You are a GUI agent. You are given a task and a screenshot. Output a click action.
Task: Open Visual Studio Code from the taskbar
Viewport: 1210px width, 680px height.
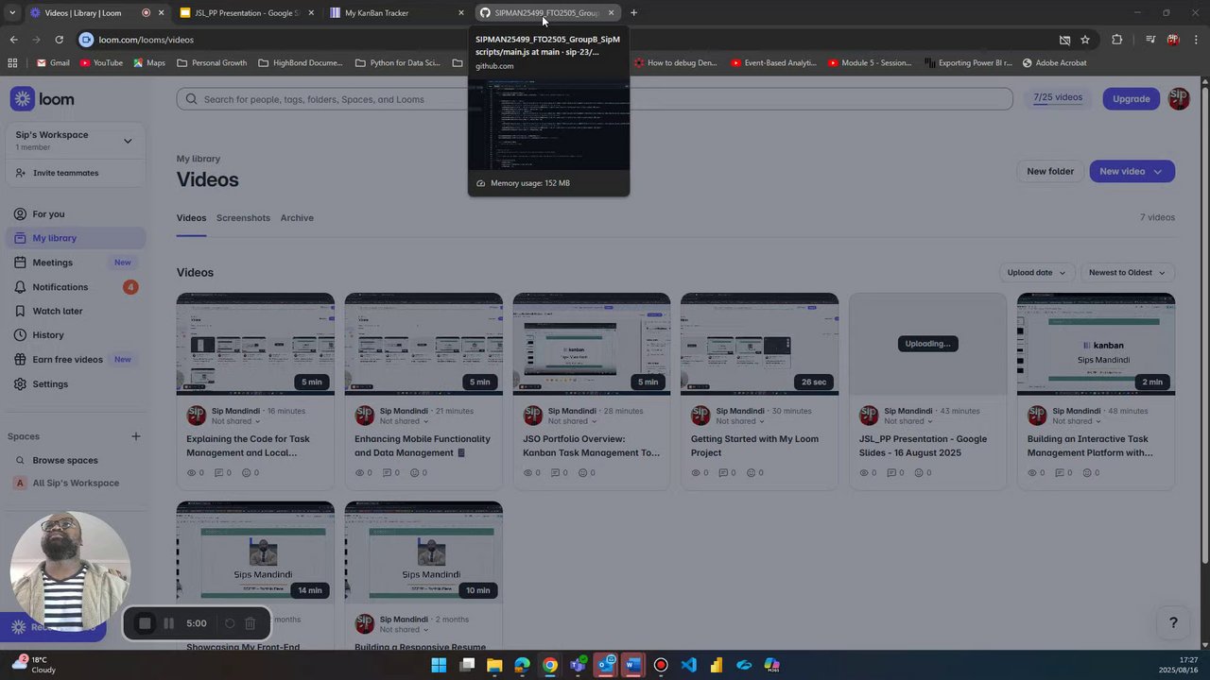(688, 665)
